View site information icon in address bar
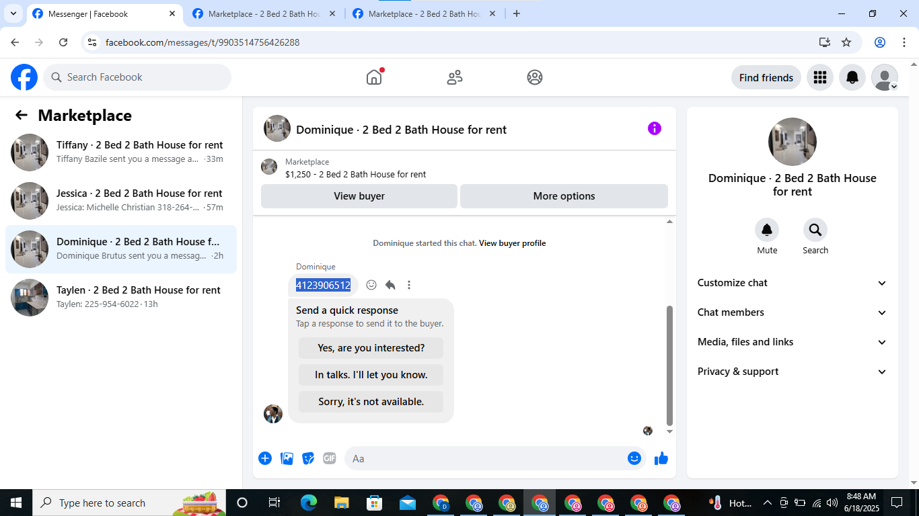Image resolution: width=919 pixels, height=516 pixels. click(x=93, y=42)
